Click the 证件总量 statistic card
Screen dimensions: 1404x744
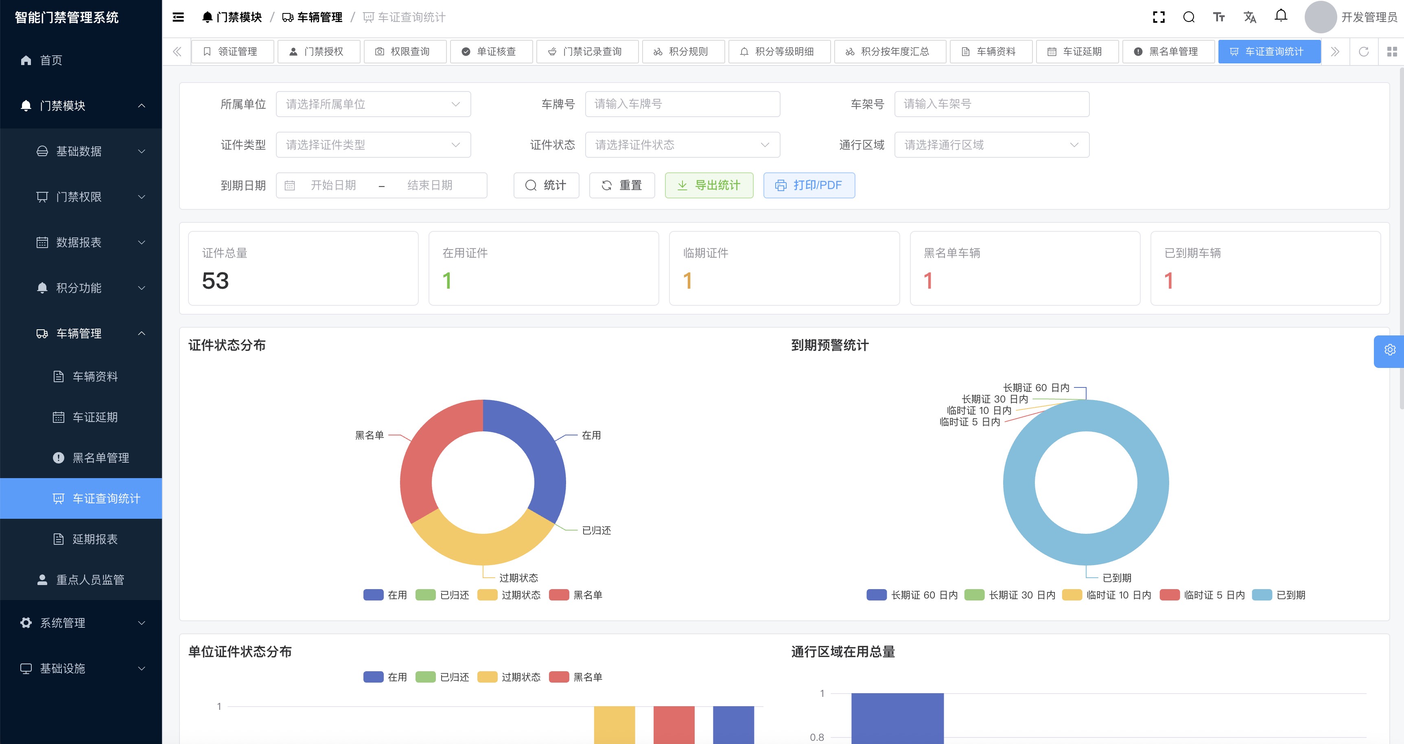[304, 268]
